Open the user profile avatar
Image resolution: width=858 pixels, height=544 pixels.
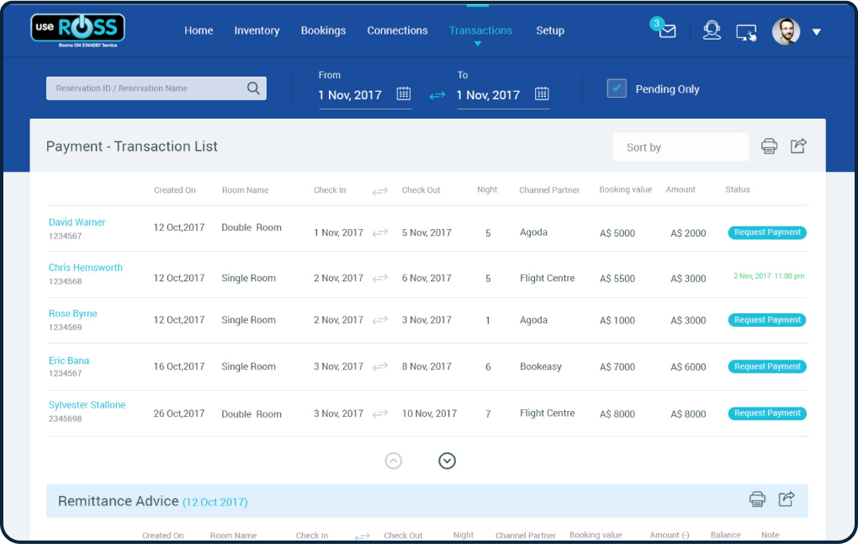point(786,31)
